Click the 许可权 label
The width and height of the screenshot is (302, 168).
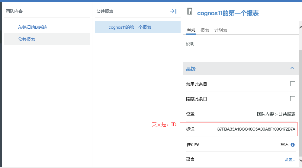click(193, 144)
